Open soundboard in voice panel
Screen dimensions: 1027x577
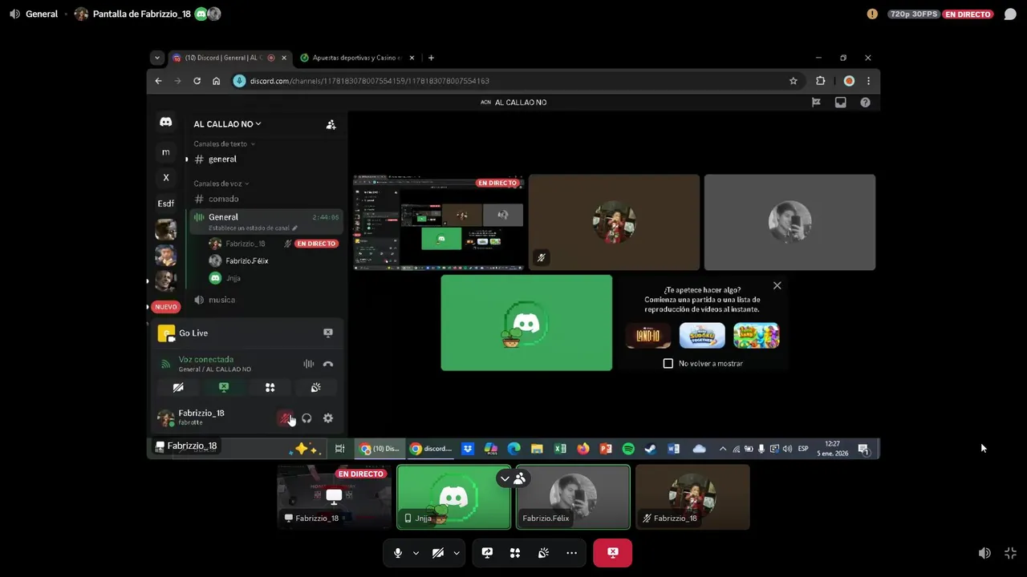tap(315, 388)
